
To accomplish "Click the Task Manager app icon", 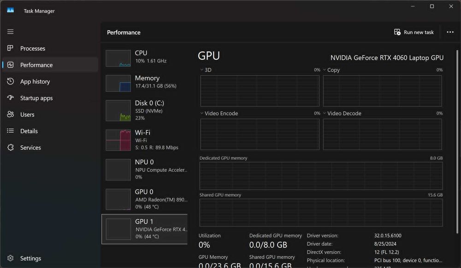I will coord(10,10).
